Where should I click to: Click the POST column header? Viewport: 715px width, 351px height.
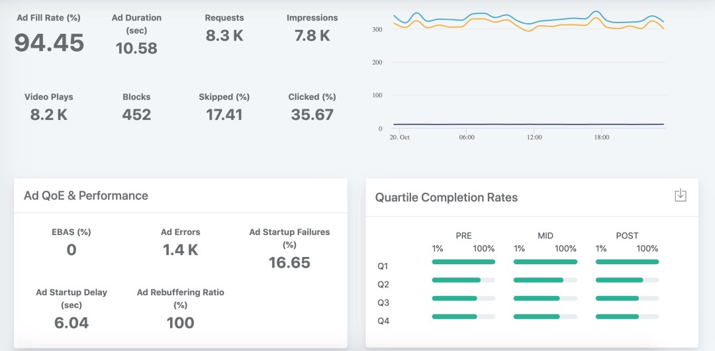click(627, 236)
